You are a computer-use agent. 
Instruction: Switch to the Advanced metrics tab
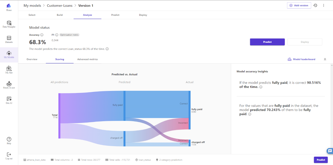click(87, 59)
